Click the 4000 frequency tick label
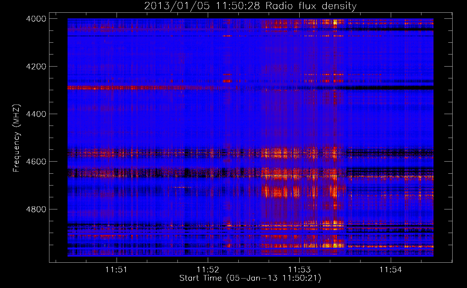Screen dimensions: 467x288 pyautogui.click(x=36, y=19)
